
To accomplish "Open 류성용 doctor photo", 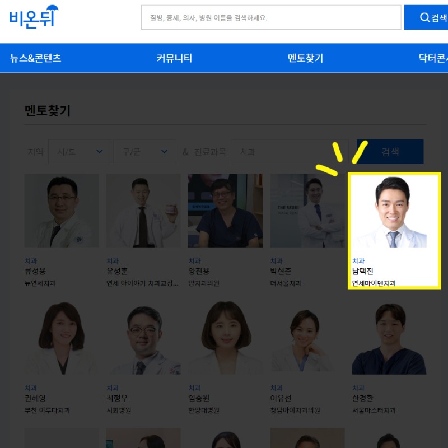I will (x=62, y=211).
